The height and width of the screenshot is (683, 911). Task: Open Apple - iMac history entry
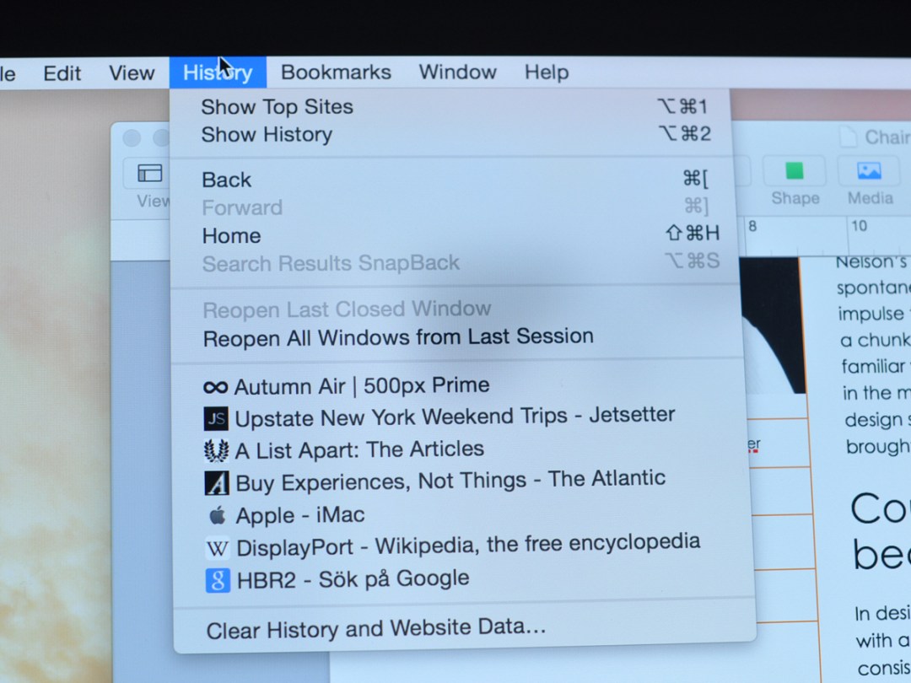pos(463,515)
